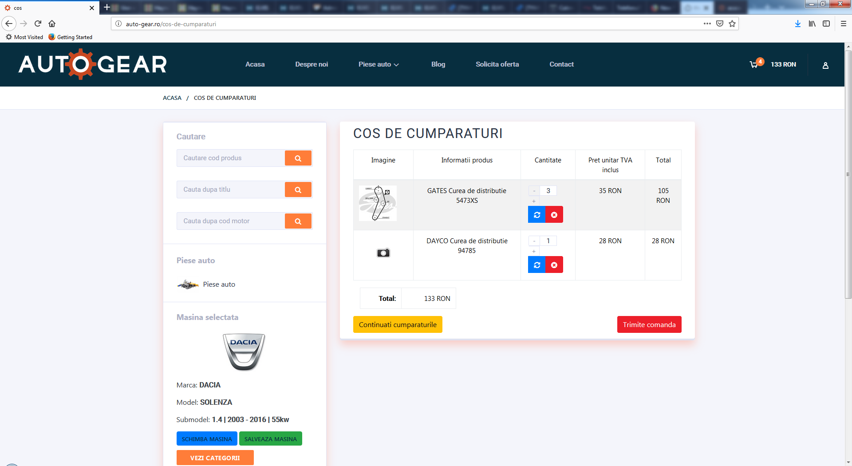Open the page actions three-dots menu
The height and width of the screenshot is (466, 852).
point(707,24)
